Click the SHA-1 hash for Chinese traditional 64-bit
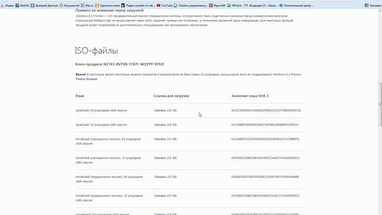This screenshot has width=382, height=215. pos(265,177)
